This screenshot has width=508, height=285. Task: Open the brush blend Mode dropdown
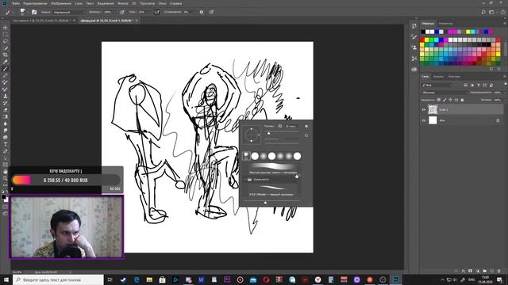tap(69, 12)
